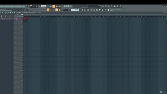This screenshot has width=167, height=94.
Task: Select the playlist Paint brush tool
Action: 7,13
